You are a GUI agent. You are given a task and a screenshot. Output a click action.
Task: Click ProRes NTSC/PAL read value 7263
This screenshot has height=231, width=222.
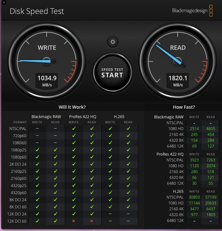tap(211, 160)
